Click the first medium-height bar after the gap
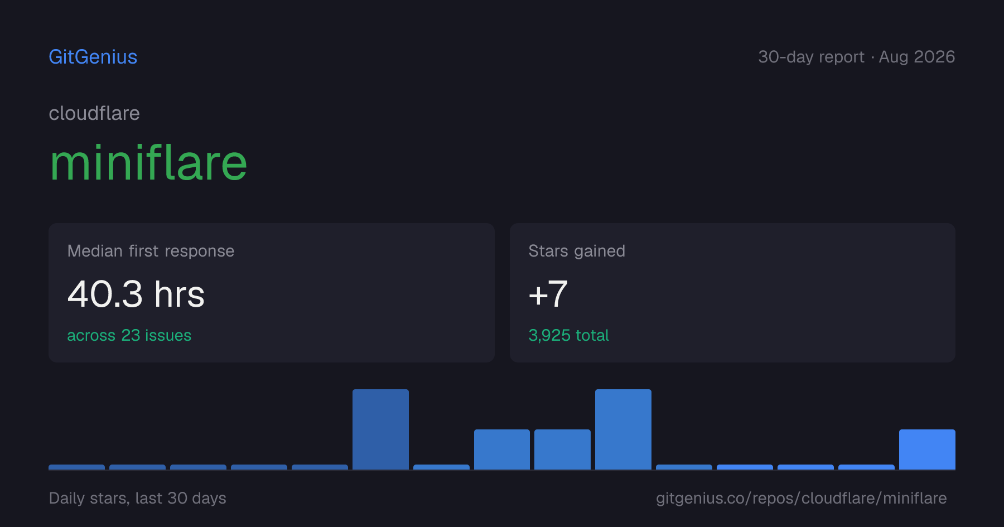The width and height of the screenshot is (1004, 527). coord(502,449)
